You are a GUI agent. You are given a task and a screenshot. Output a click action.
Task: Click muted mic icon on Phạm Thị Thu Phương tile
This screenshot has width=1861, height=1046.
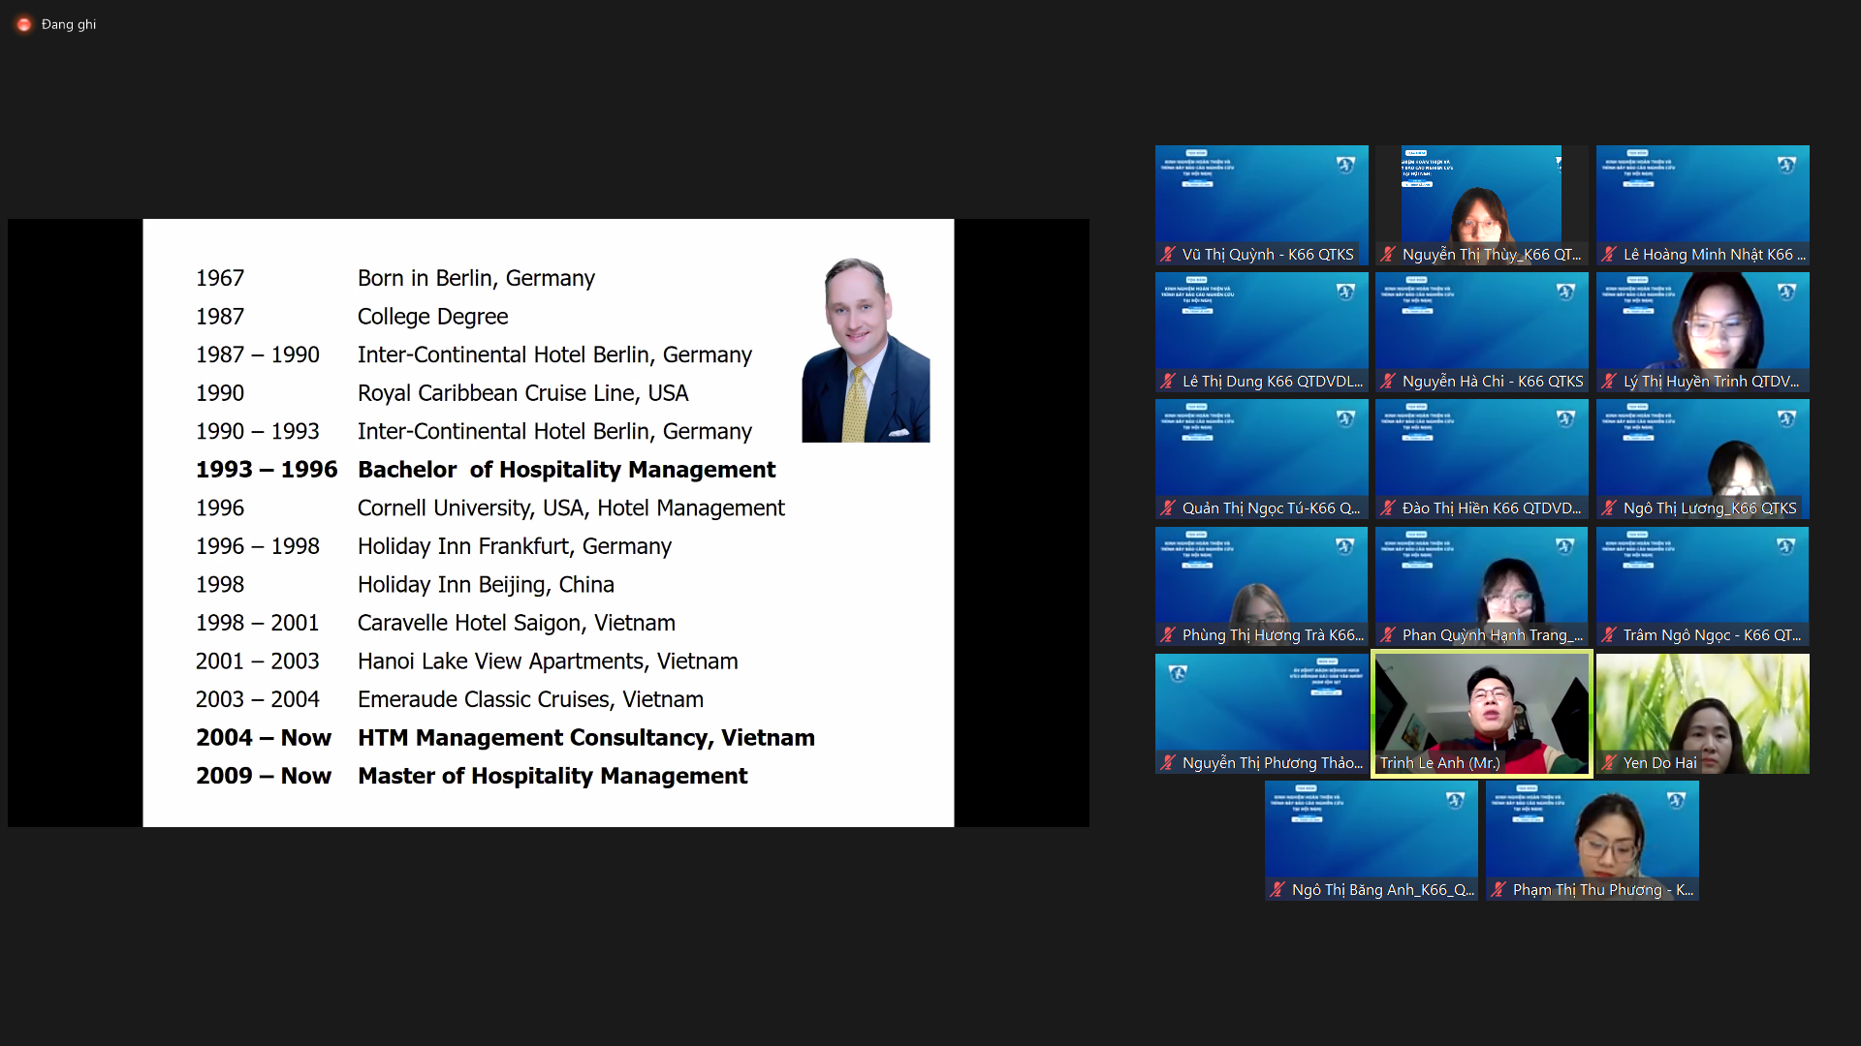1498,890
